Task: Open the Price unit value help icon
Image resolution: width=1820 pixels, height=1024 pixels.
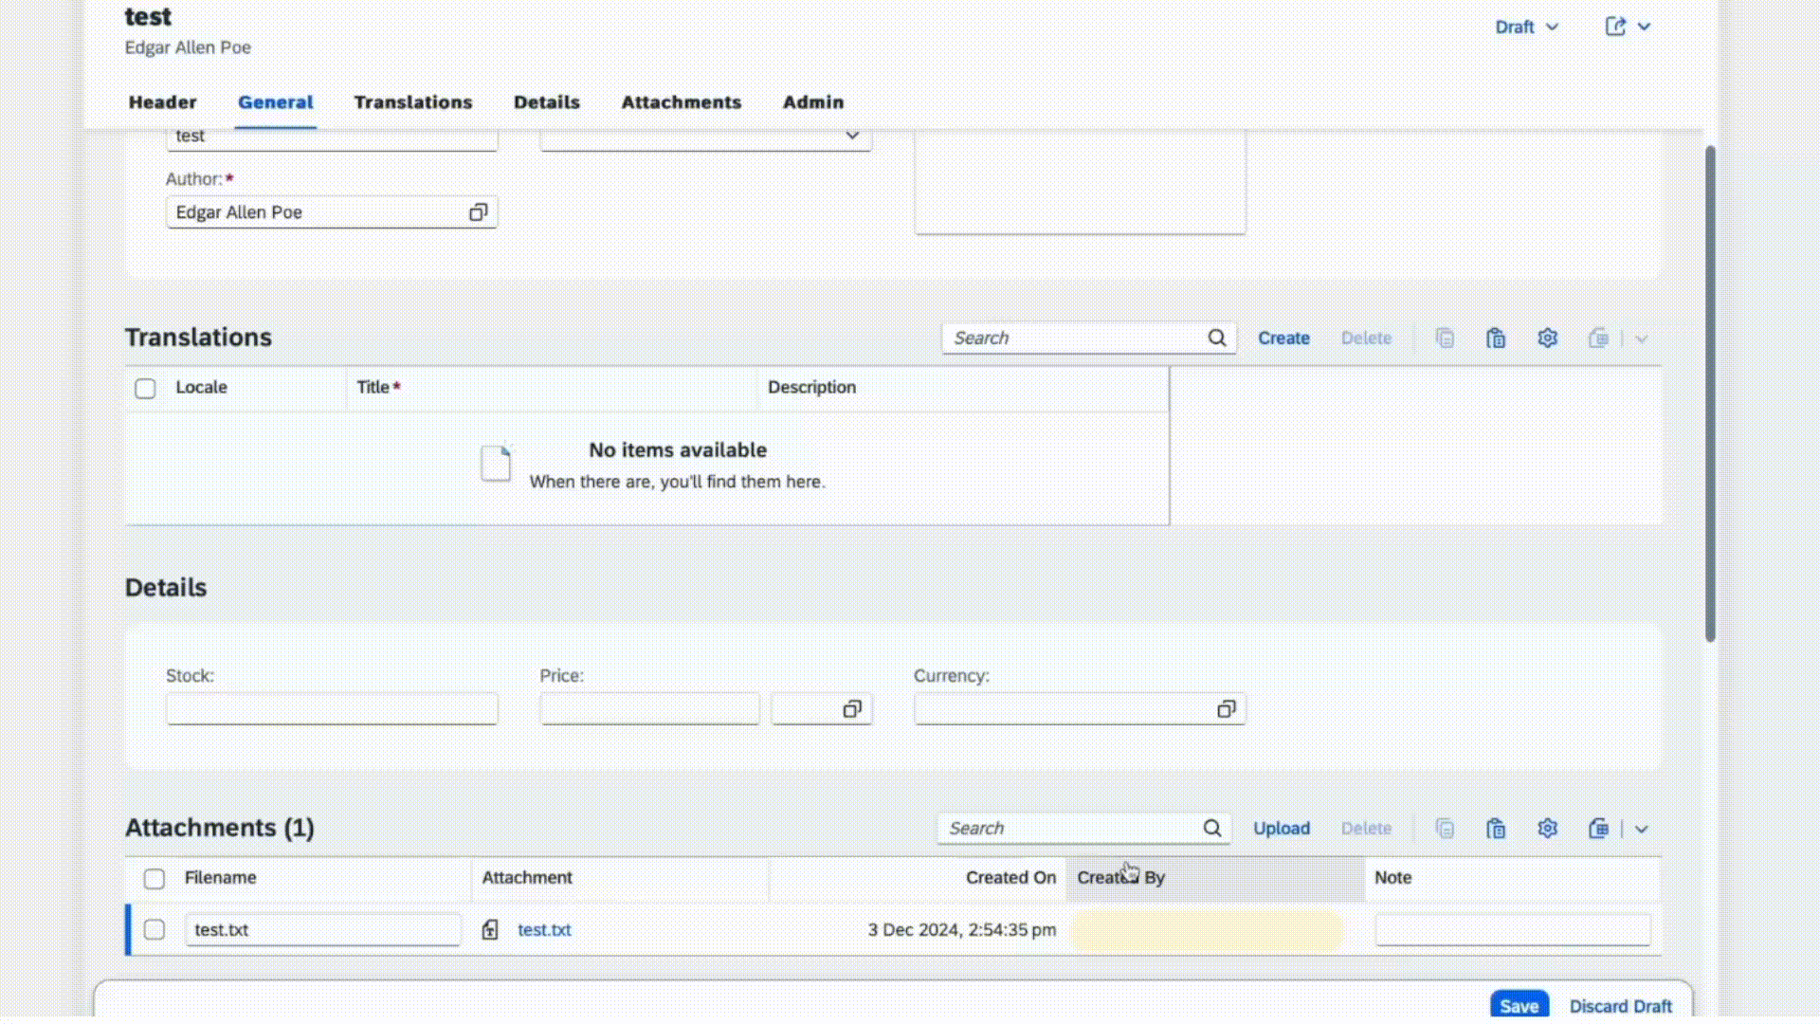Action: (x=852, y=709)
